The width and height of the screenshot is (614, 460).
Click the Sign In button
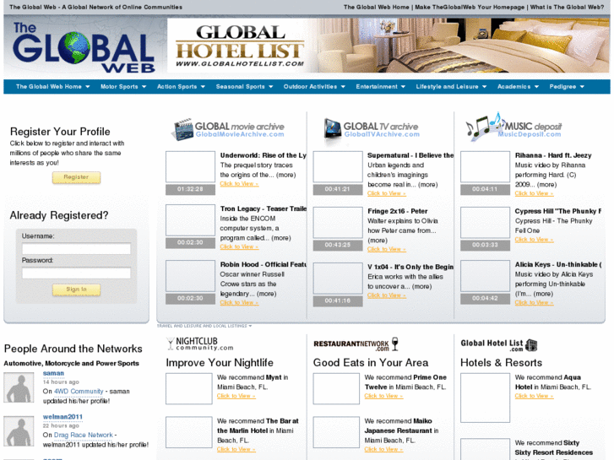point(76,290)
